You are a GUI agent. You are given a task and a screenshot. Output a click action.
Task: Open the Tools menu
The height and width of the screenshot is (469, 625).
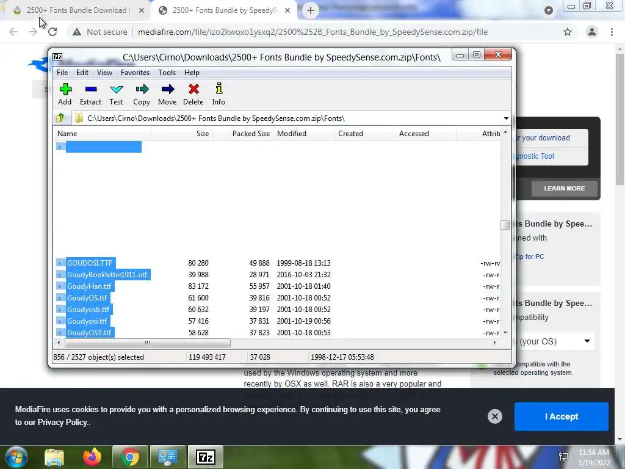(167, 73)
